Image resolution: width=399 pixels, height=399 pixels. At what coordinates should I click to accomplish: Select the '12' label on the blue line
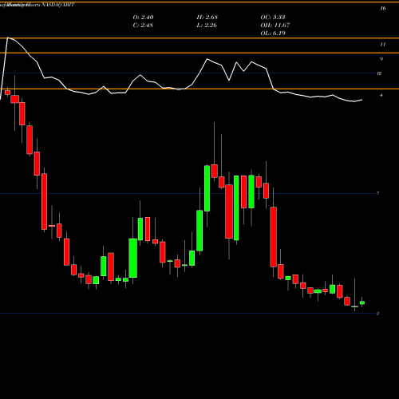[x=379, y=73]
